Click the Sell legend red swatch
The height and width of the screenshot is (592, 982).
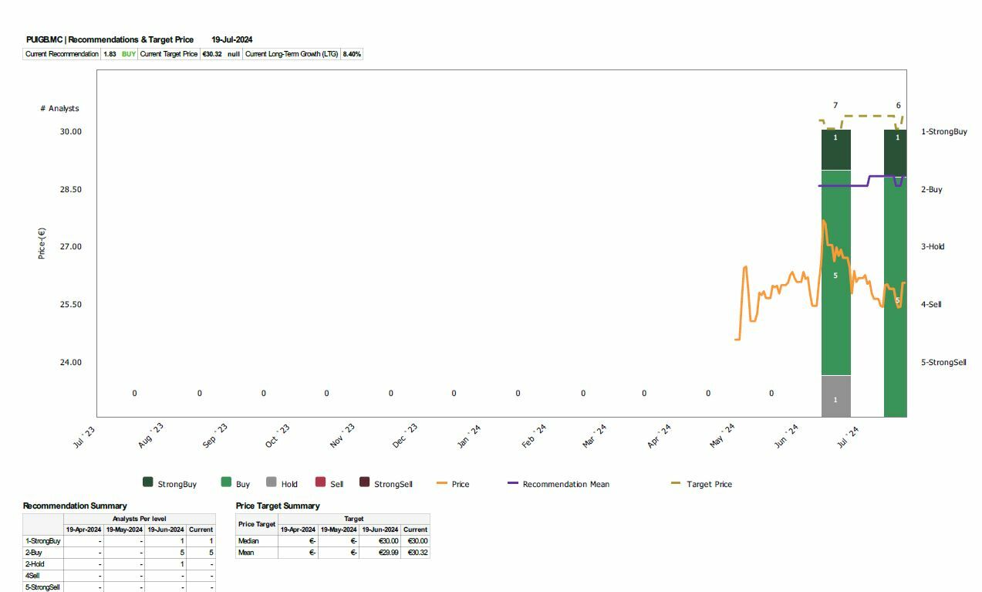[320, 482]
